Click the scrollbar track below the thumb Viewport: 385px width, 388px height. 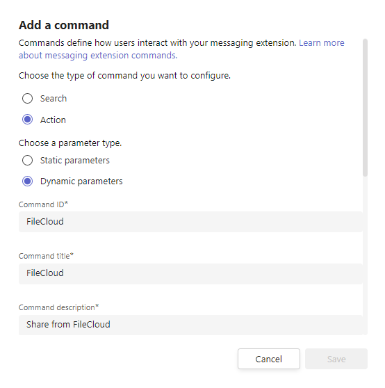[x=366, y=255]
